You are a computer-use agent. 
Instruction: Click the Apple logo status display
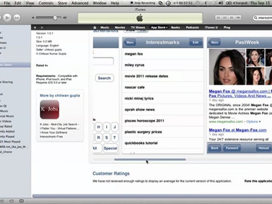(140, 18)
